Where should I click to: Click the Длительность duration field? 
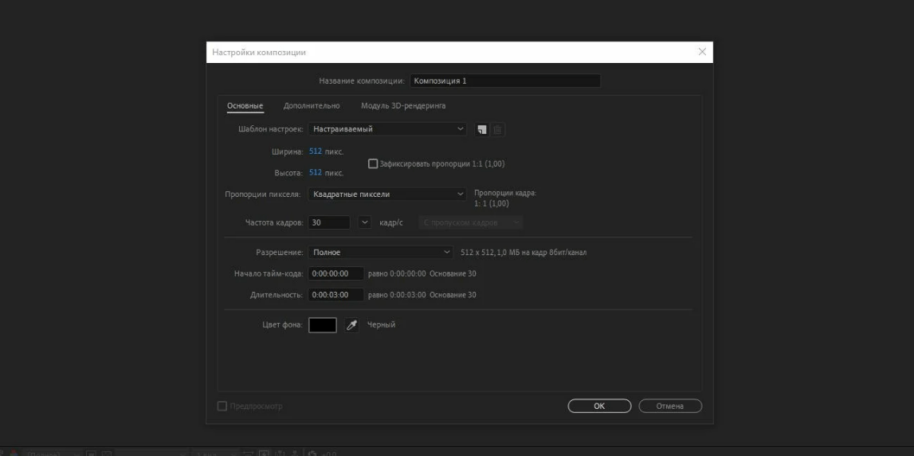336,295
